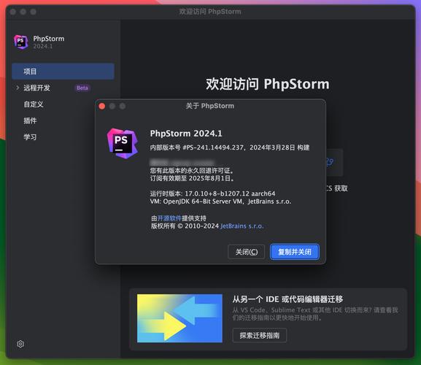Image resolution: width=421 pixels, height=365 pixels.
Task: Click the partially hidden button behind the dialog
Action: pyautogui.click(x=334, y=162)
